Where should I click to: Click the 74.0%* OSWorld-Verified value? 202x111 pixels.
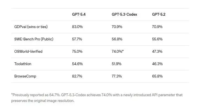click(118, 51)
